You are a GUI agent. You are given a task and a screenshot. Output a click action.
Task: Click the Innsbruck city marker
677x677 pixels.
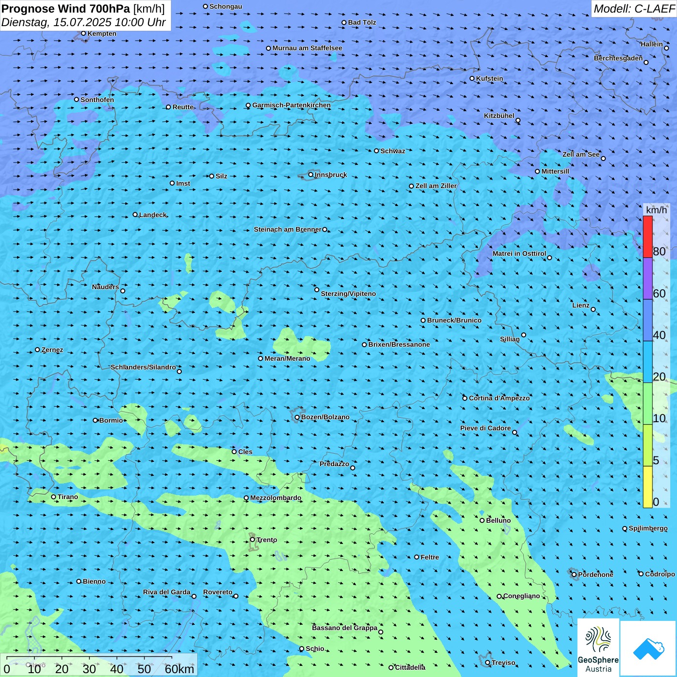pos(311,175)
